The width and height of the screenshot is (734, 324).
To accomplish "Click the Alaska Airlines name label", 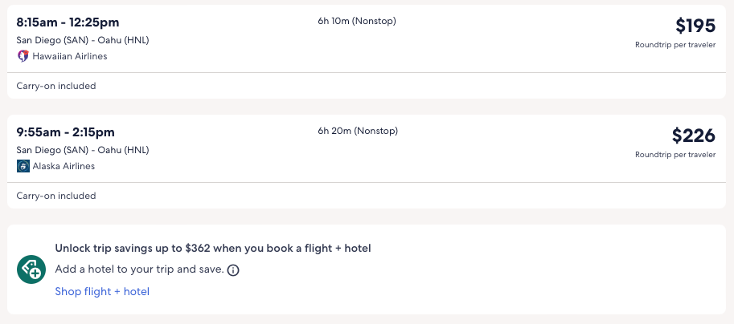I will [x=64, y=166].
